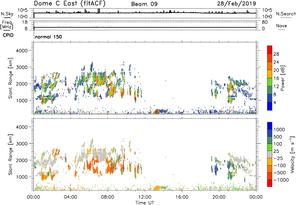
Task: Click the light green 12 dB Power swatch
Action: tap(270, 82)
